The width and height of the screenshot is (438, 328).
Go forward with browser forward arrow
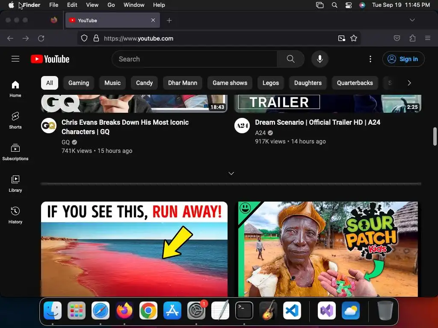point(26,38)
